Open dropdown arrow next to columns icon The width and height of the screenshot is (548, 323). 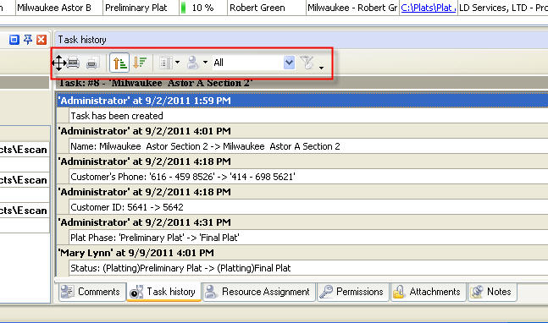coord(178,63)
